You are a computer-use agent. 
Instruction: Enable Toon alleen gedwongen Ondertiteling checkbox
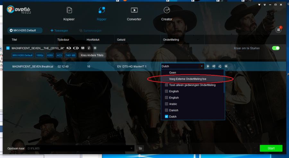pos(166,85)
